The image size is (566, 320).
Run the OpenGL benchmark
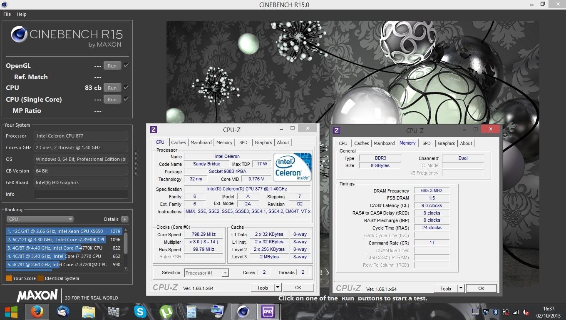[x=112, y=65]
